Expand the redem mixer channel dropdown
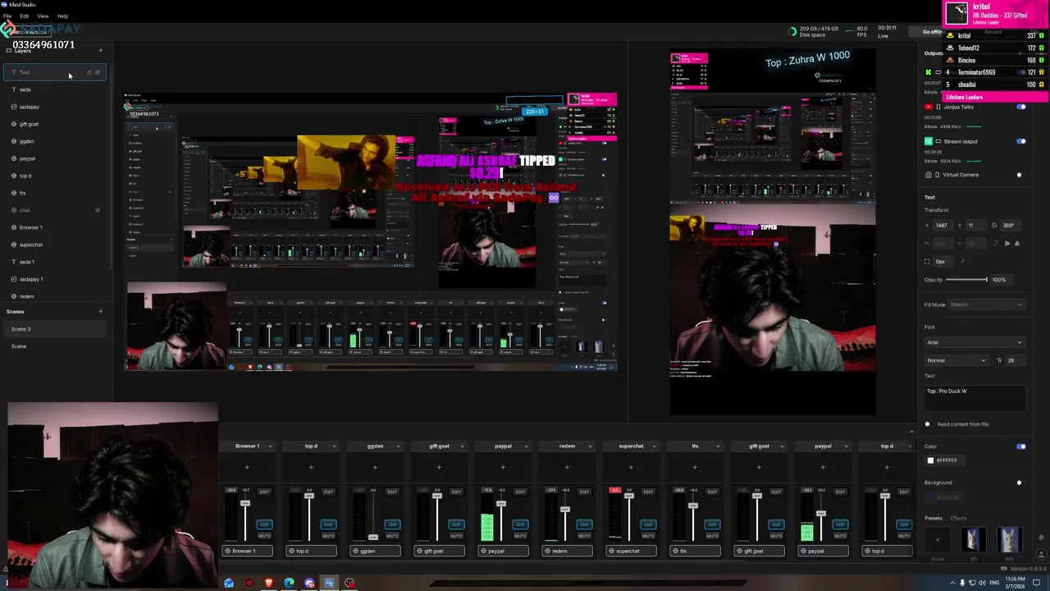The width and height of the screenshot is (1050, 591). [x=590, y=447]
